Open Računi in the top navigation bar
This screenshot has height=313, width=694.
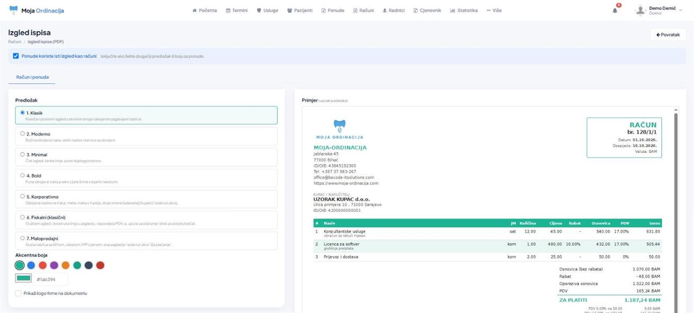tap(363, 10)
